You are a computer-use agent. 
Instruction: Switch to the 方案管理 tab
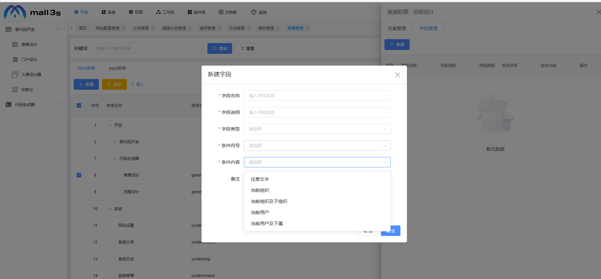(x=397, y=28)
